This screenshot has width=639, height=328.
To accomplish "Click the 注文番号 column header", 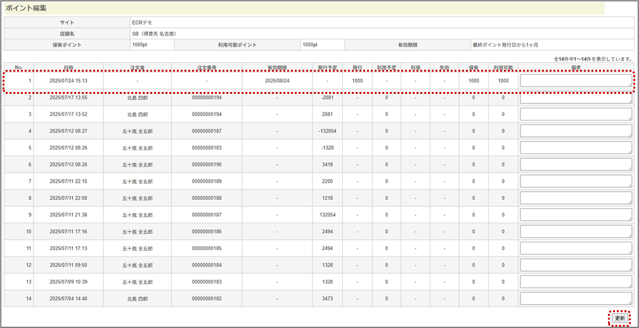I will (x=207, y=67).
